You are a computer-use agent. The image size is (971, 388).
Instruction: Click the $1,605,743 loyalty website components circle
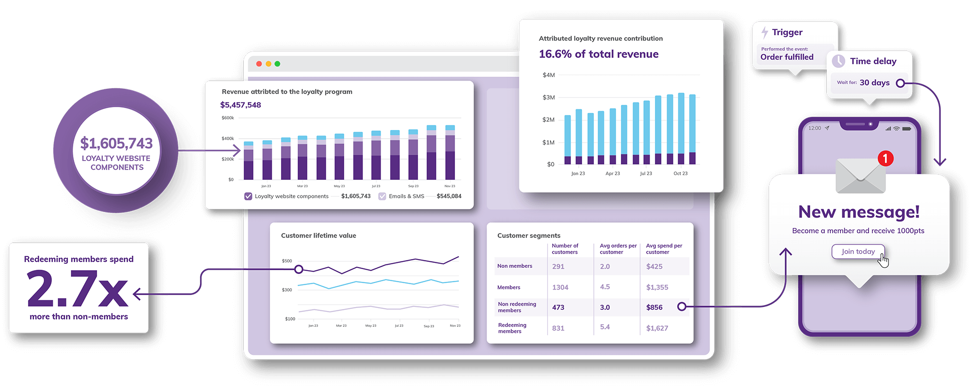(x=116, y=150)
